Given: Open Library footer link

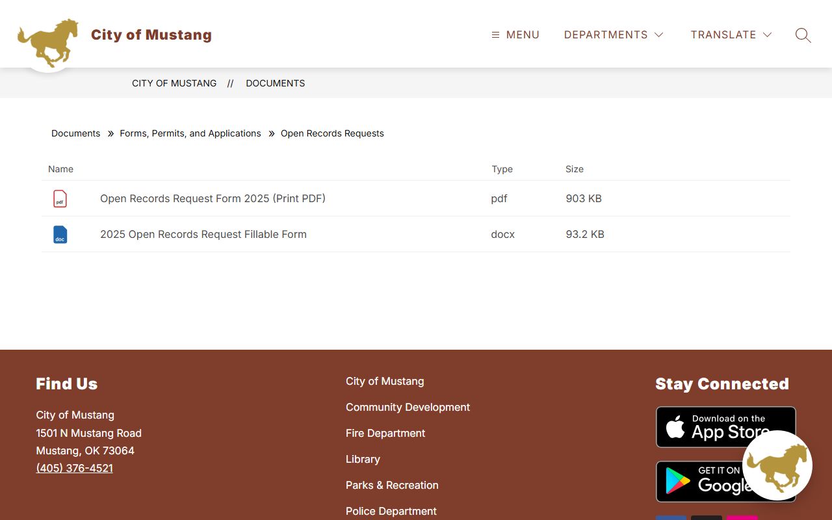Looking at the screenshot, I should point(363,459).
